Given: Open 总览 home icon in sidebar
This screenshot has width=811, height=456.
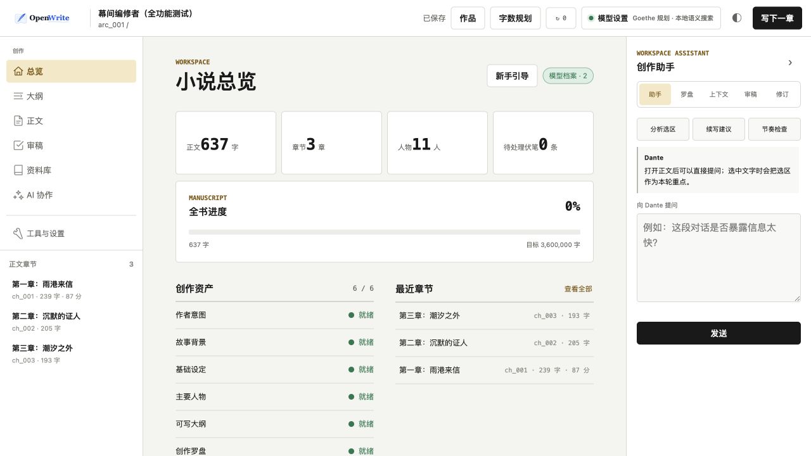Looking at the screenshot, I should [x=18, y=72].
